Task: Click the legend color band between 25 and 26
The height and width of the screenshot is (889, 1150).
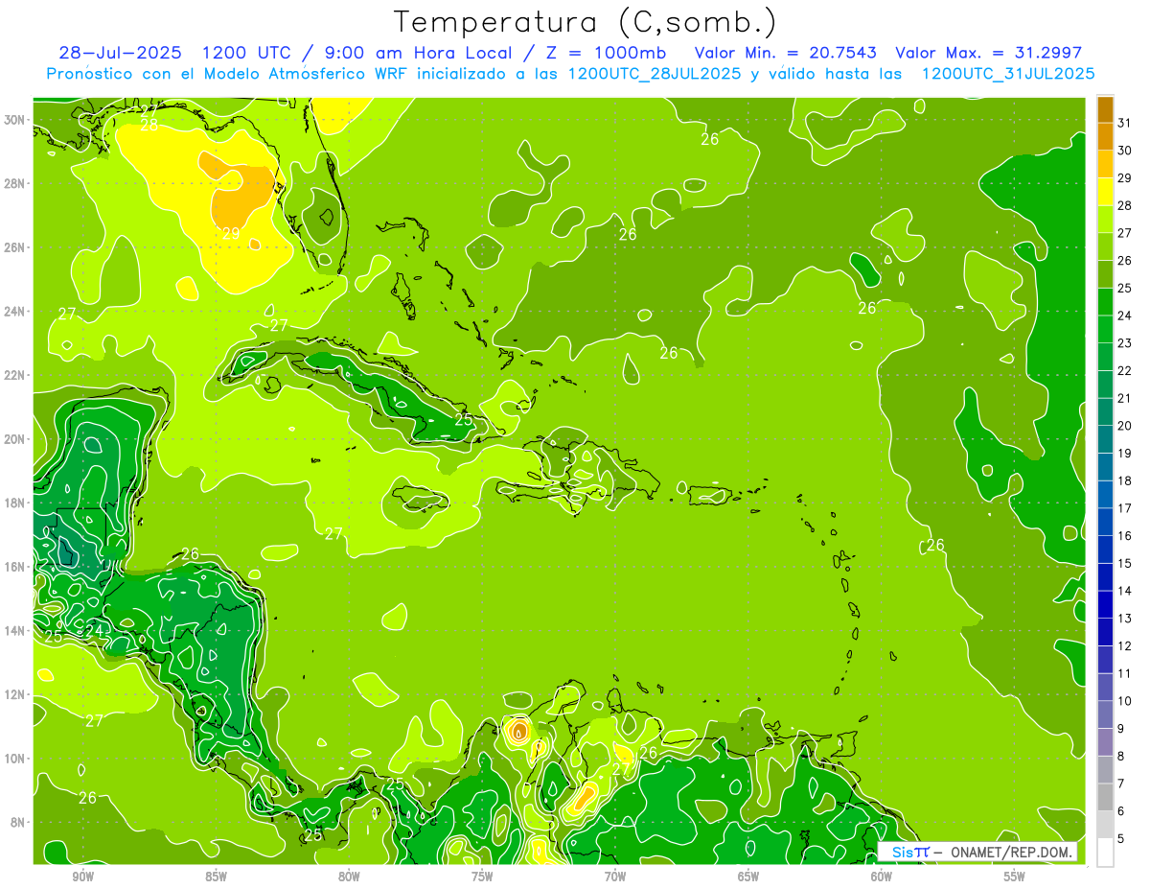Action: point(1105,274)
